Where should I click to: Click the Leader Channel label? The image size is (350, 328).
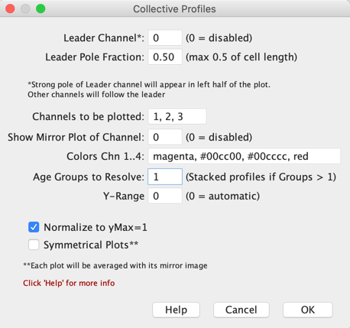click(x=104, y=38)
